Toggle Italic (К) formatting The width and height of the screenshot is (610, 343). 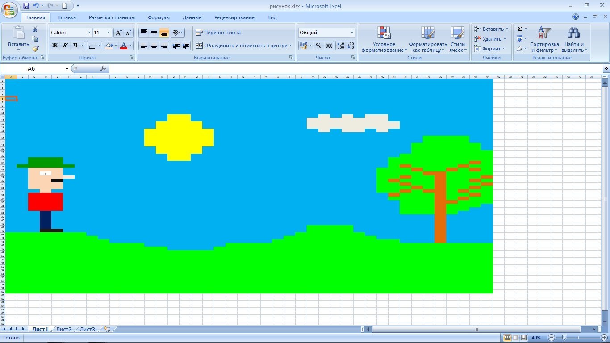(x=65, y=46)
